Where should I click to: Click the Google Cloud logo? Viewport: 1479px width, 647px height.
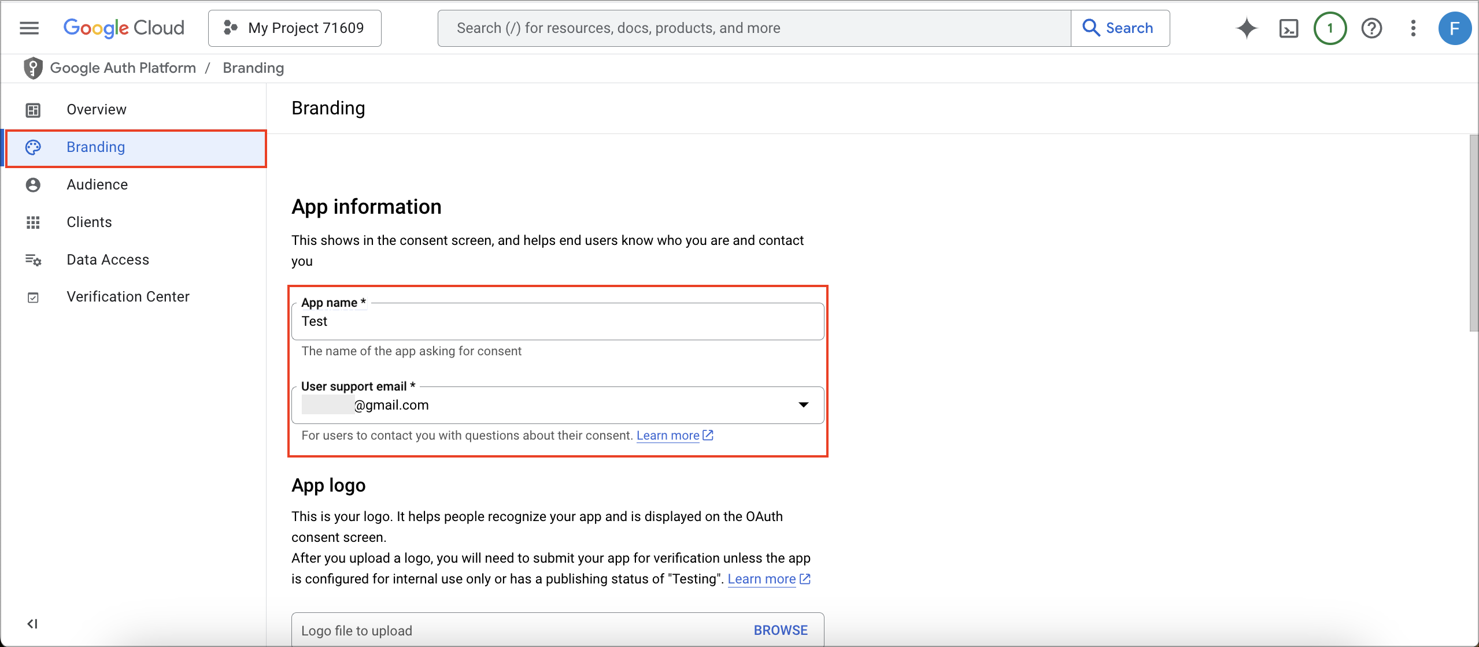(x=124, y=28)
